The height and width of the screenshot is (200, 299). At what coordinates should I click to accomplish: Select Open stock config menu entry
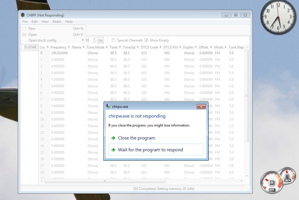click(53, 40)
